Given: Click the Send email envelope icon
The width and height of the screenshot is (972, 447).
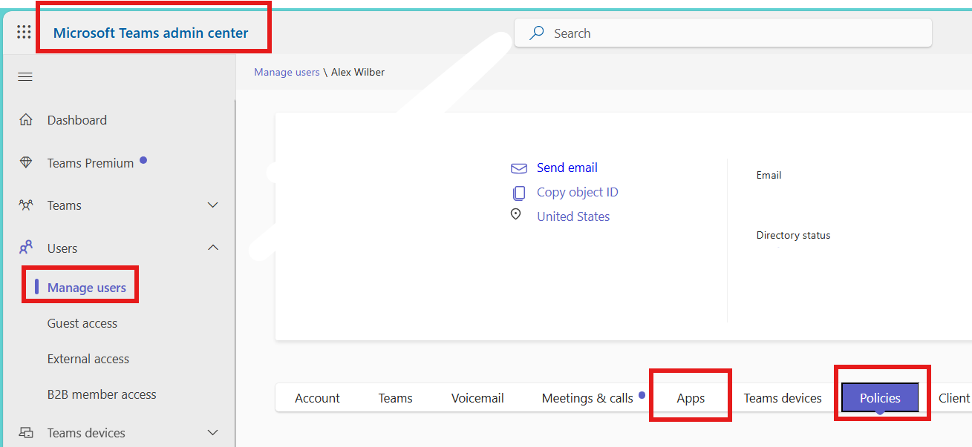Looking at the screenshot, I should pyautogui.click(x=518, y=168).
